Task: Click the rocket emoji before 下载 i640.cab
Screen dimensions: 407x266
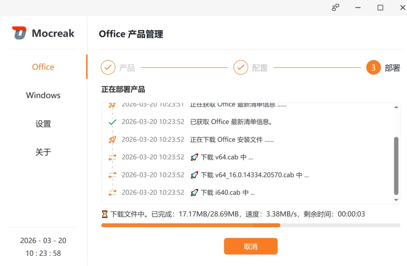Action: point(194,193)
